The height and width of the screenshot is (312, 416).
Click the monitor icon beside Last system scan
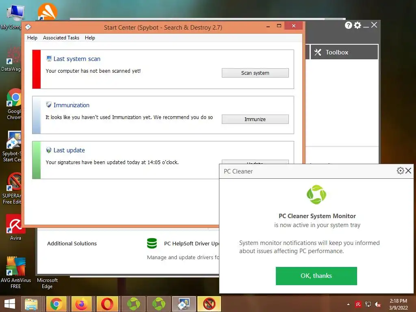pyautogui.click(x=49, y=58)
